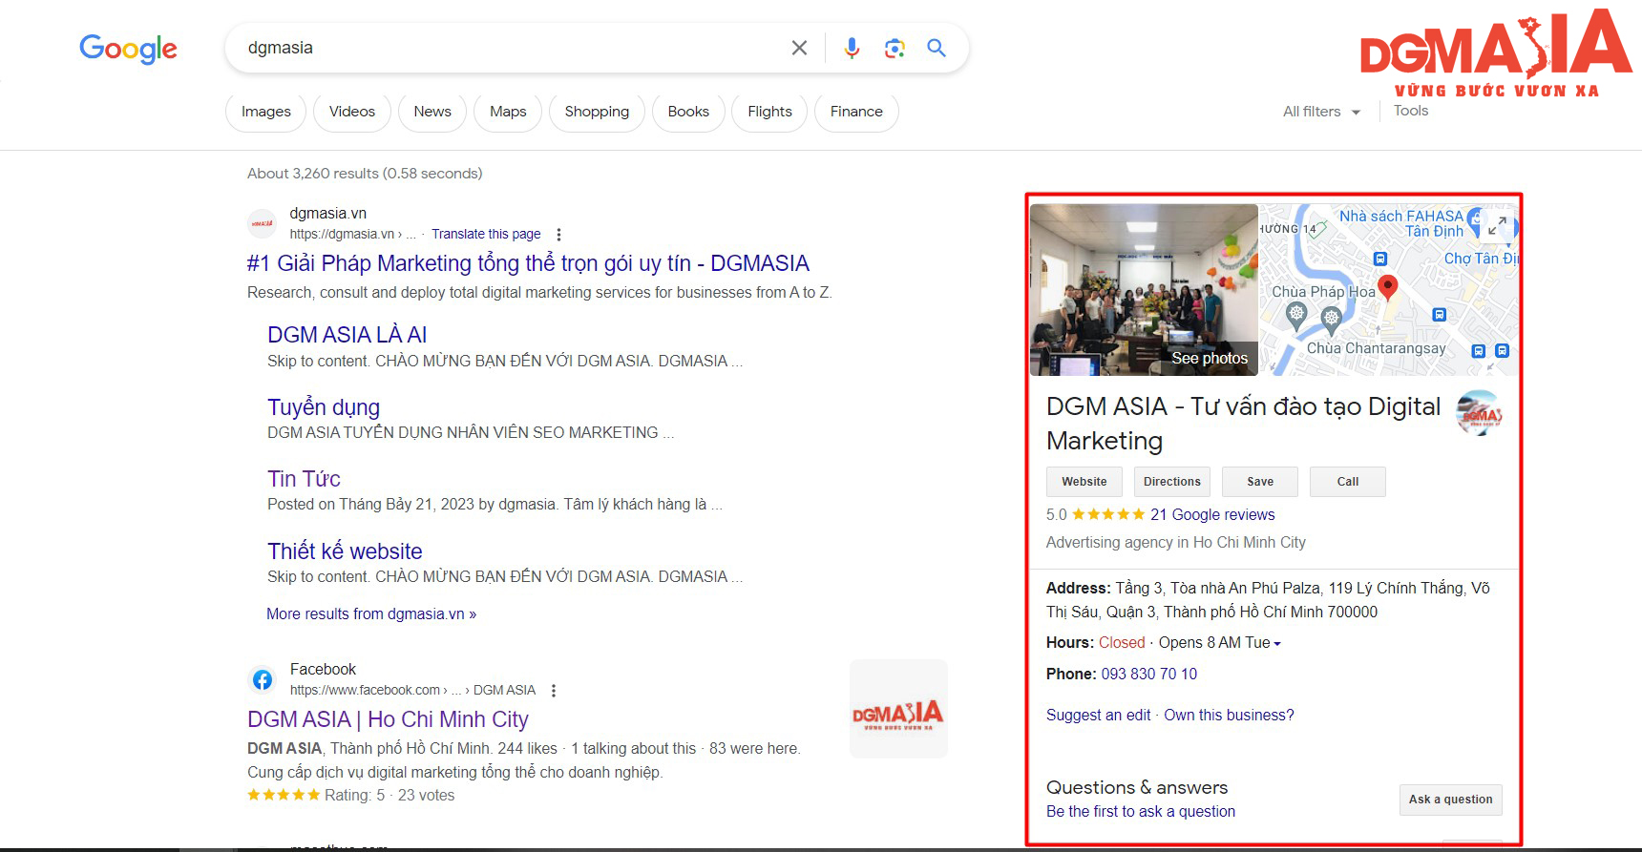Click phone number 093 830 70 10
Viewport: 1642px width, 852px height.
click(1149, 675)
